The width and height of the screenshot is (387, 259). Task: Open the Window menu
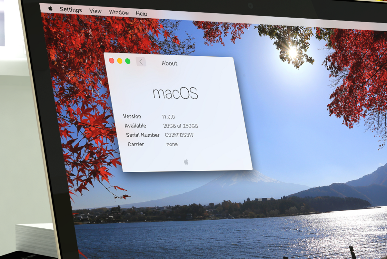(x=119, y=13)
